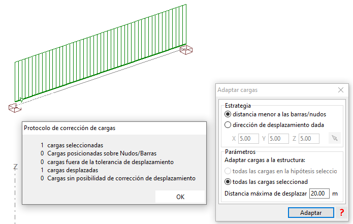Select the left support node symbol
The width and height of the screenshot is (353, 224).
coord(15,108)
